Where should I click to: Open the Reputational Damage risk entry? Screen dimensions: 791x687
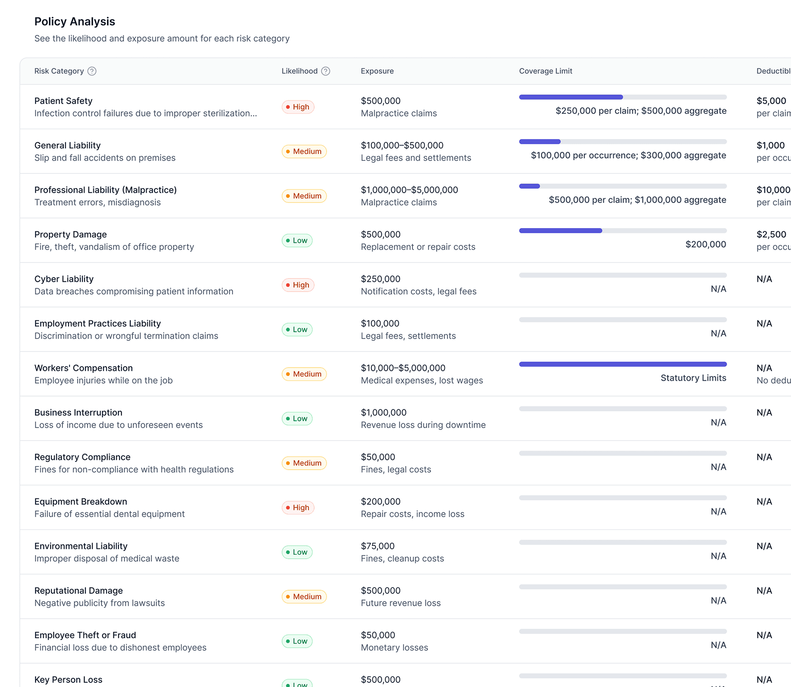[x=79, y=591]
